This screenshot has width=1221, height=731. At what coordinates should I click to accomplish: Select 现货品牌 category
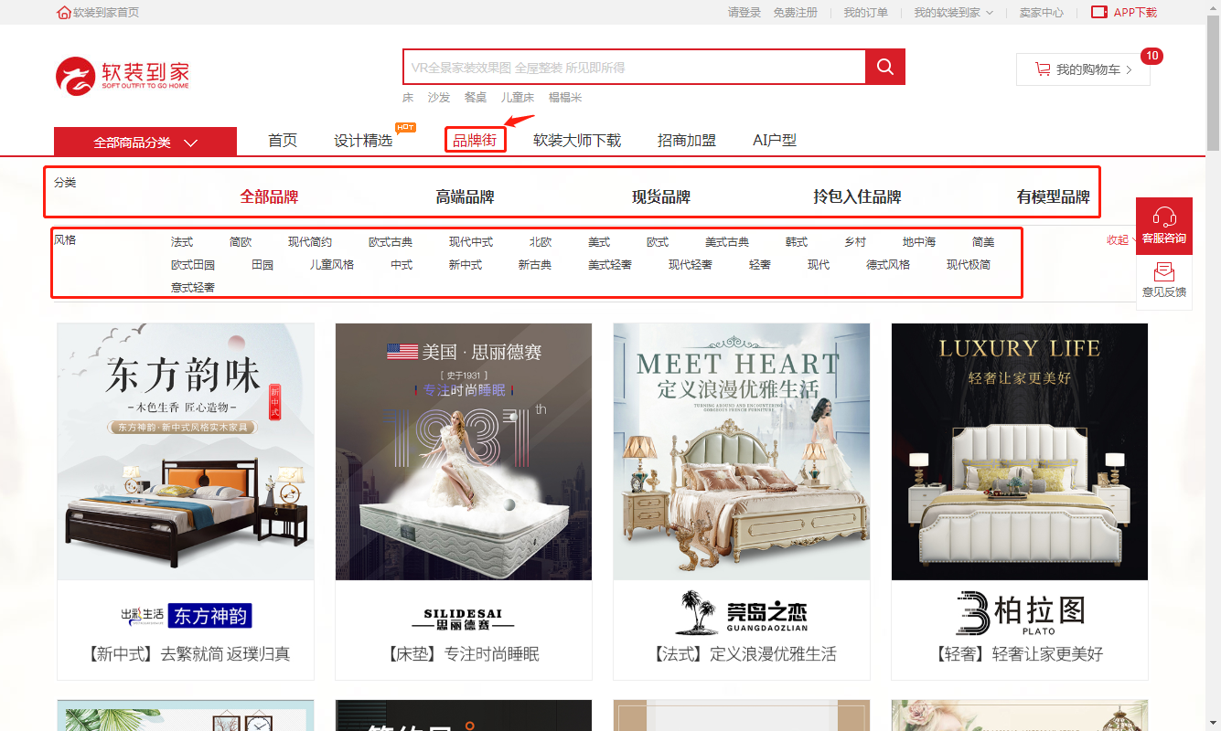click(x=661, y=196)
